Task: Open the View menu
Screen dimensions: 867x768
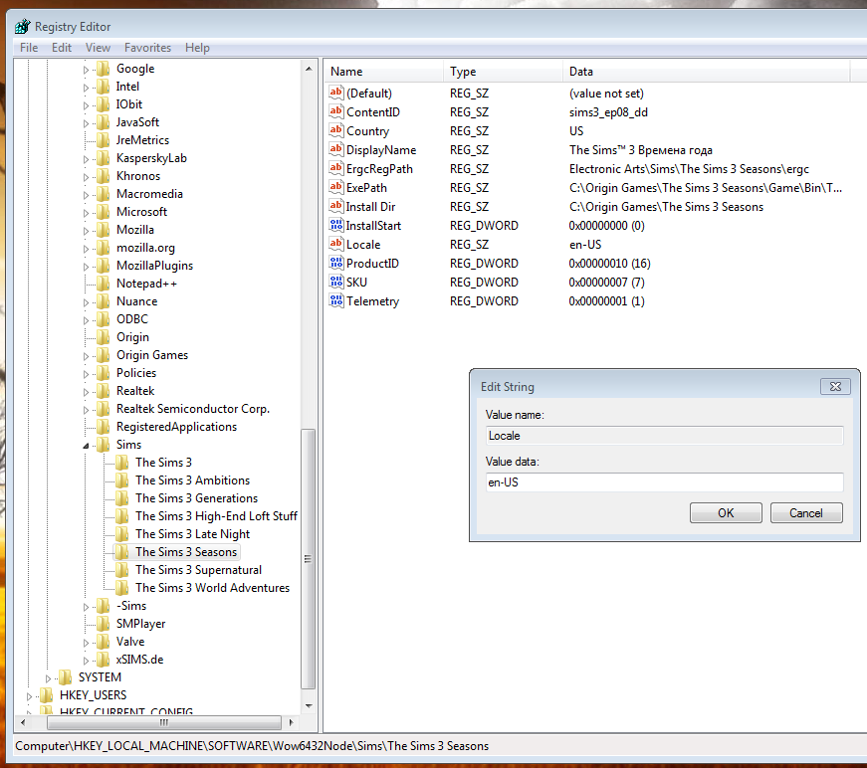Action: tap(98, 48)
